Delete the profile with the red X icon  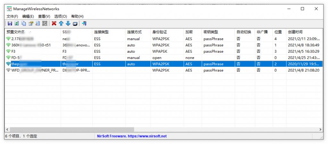pos(54,23)
